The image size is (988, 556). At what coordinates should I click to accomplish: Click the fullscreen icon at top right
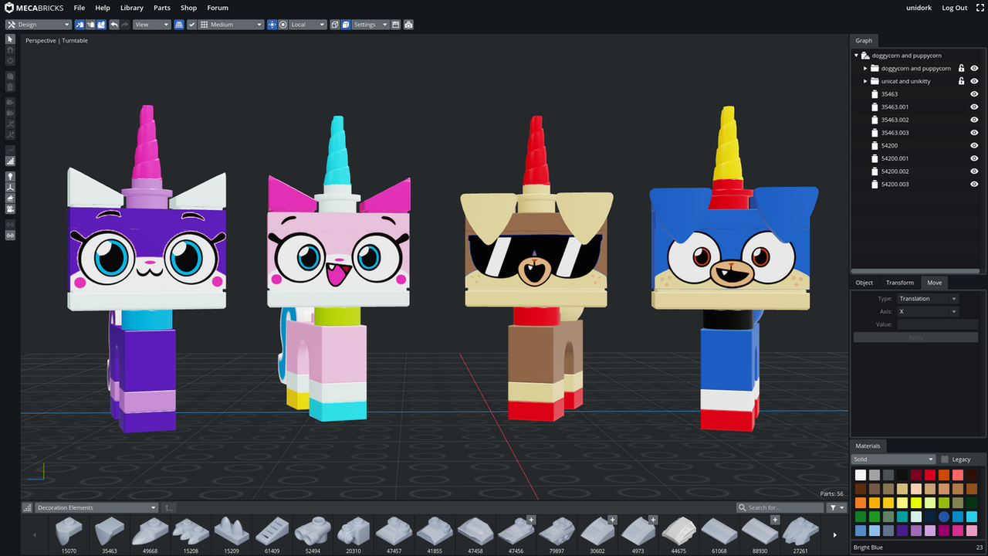(x=980, y=8)
